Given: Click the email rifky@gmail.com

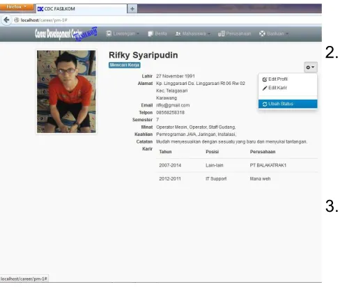Looking at the screenshot, I should (x=173, y=105).
